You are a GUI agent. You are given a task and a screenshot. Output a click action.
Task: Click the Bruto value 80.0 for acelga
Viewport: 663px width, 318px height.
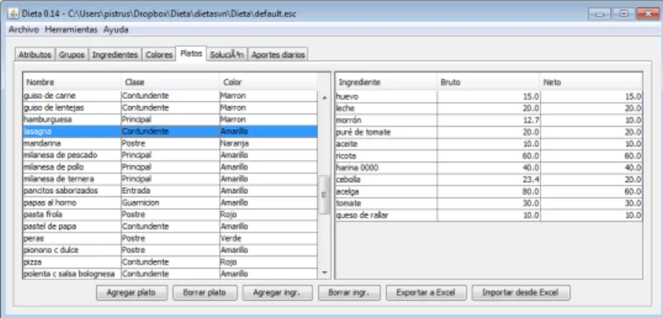point(489,191)
